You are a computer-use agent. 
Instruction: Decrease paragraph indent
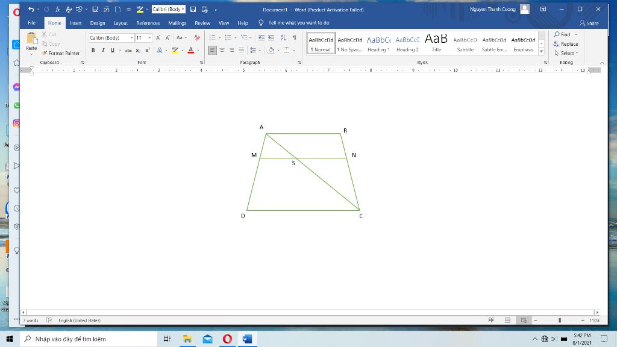262,38
